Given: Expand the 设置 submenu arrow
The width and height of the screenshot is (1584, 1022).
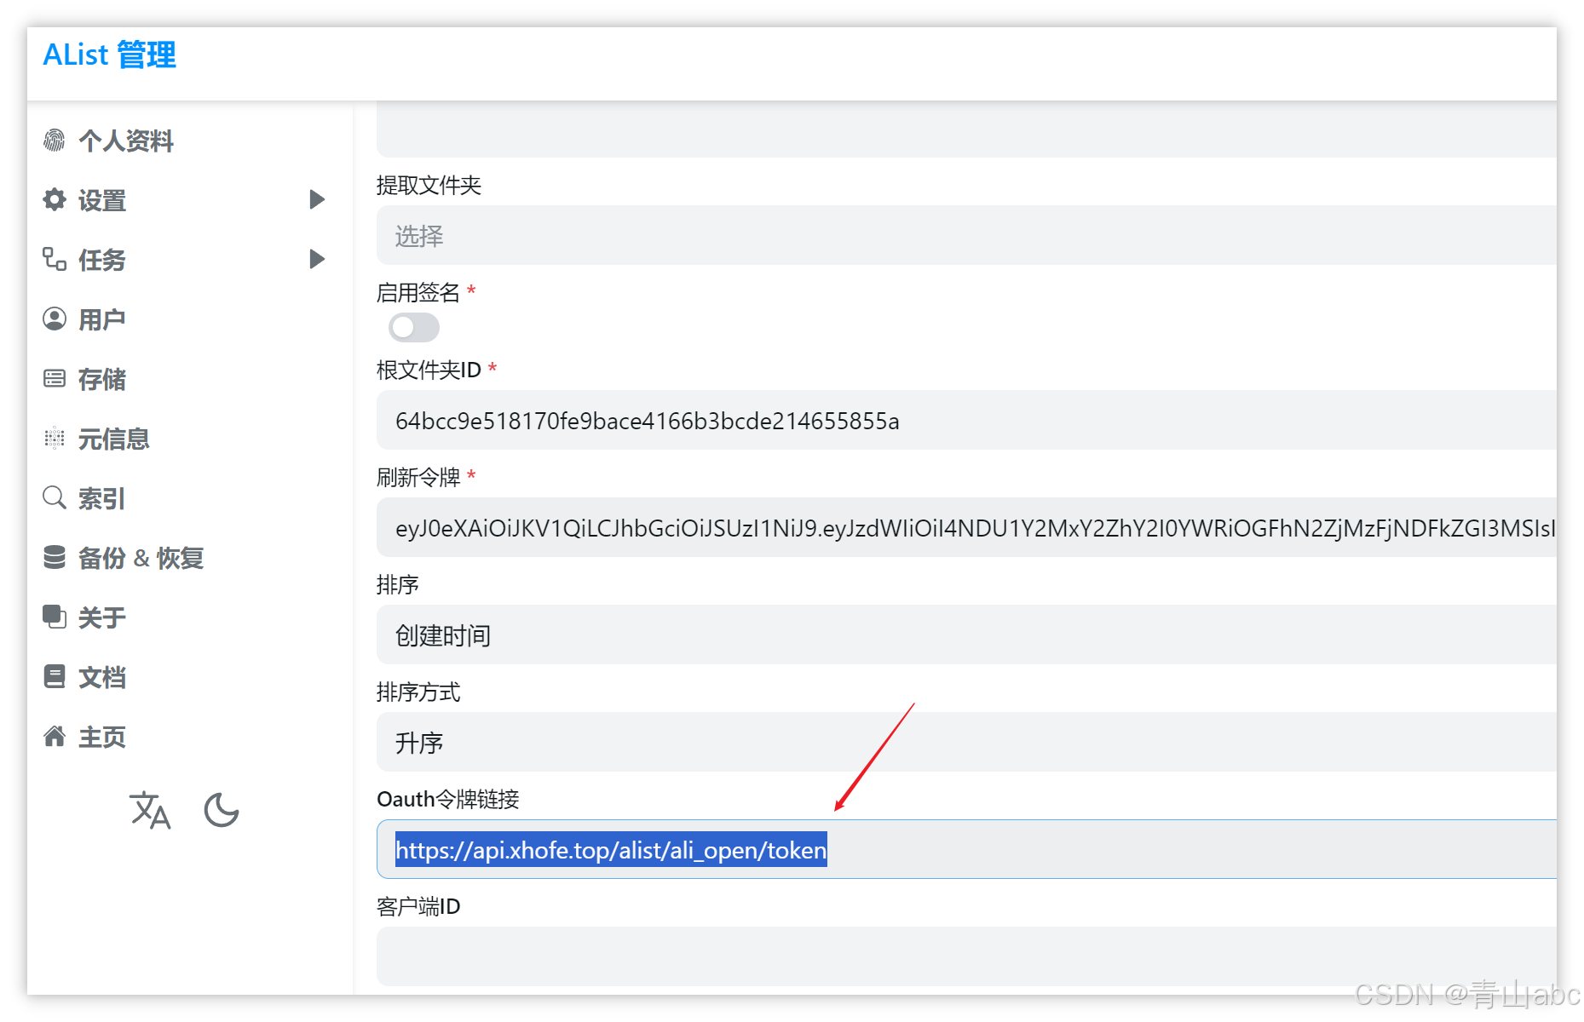Looking at the screenshot, I should (316, 199).
